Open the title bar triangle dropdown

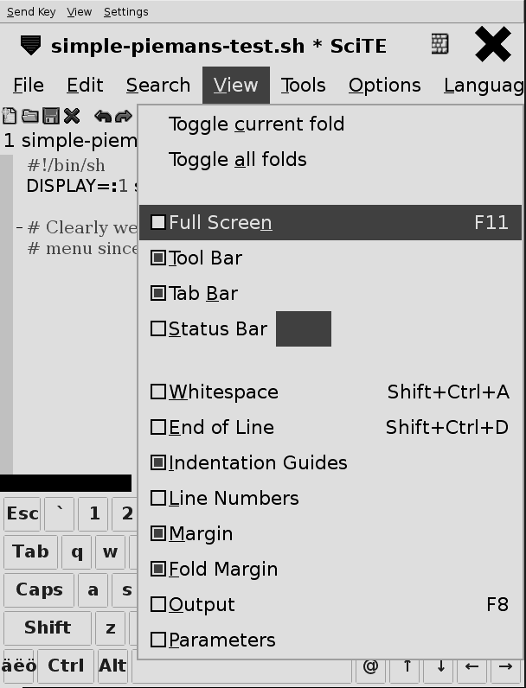30,45
